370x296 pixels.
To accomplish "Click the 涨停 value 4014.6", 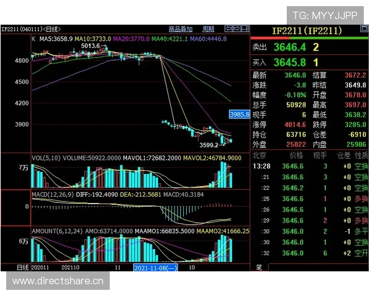I will click(295, 125).
